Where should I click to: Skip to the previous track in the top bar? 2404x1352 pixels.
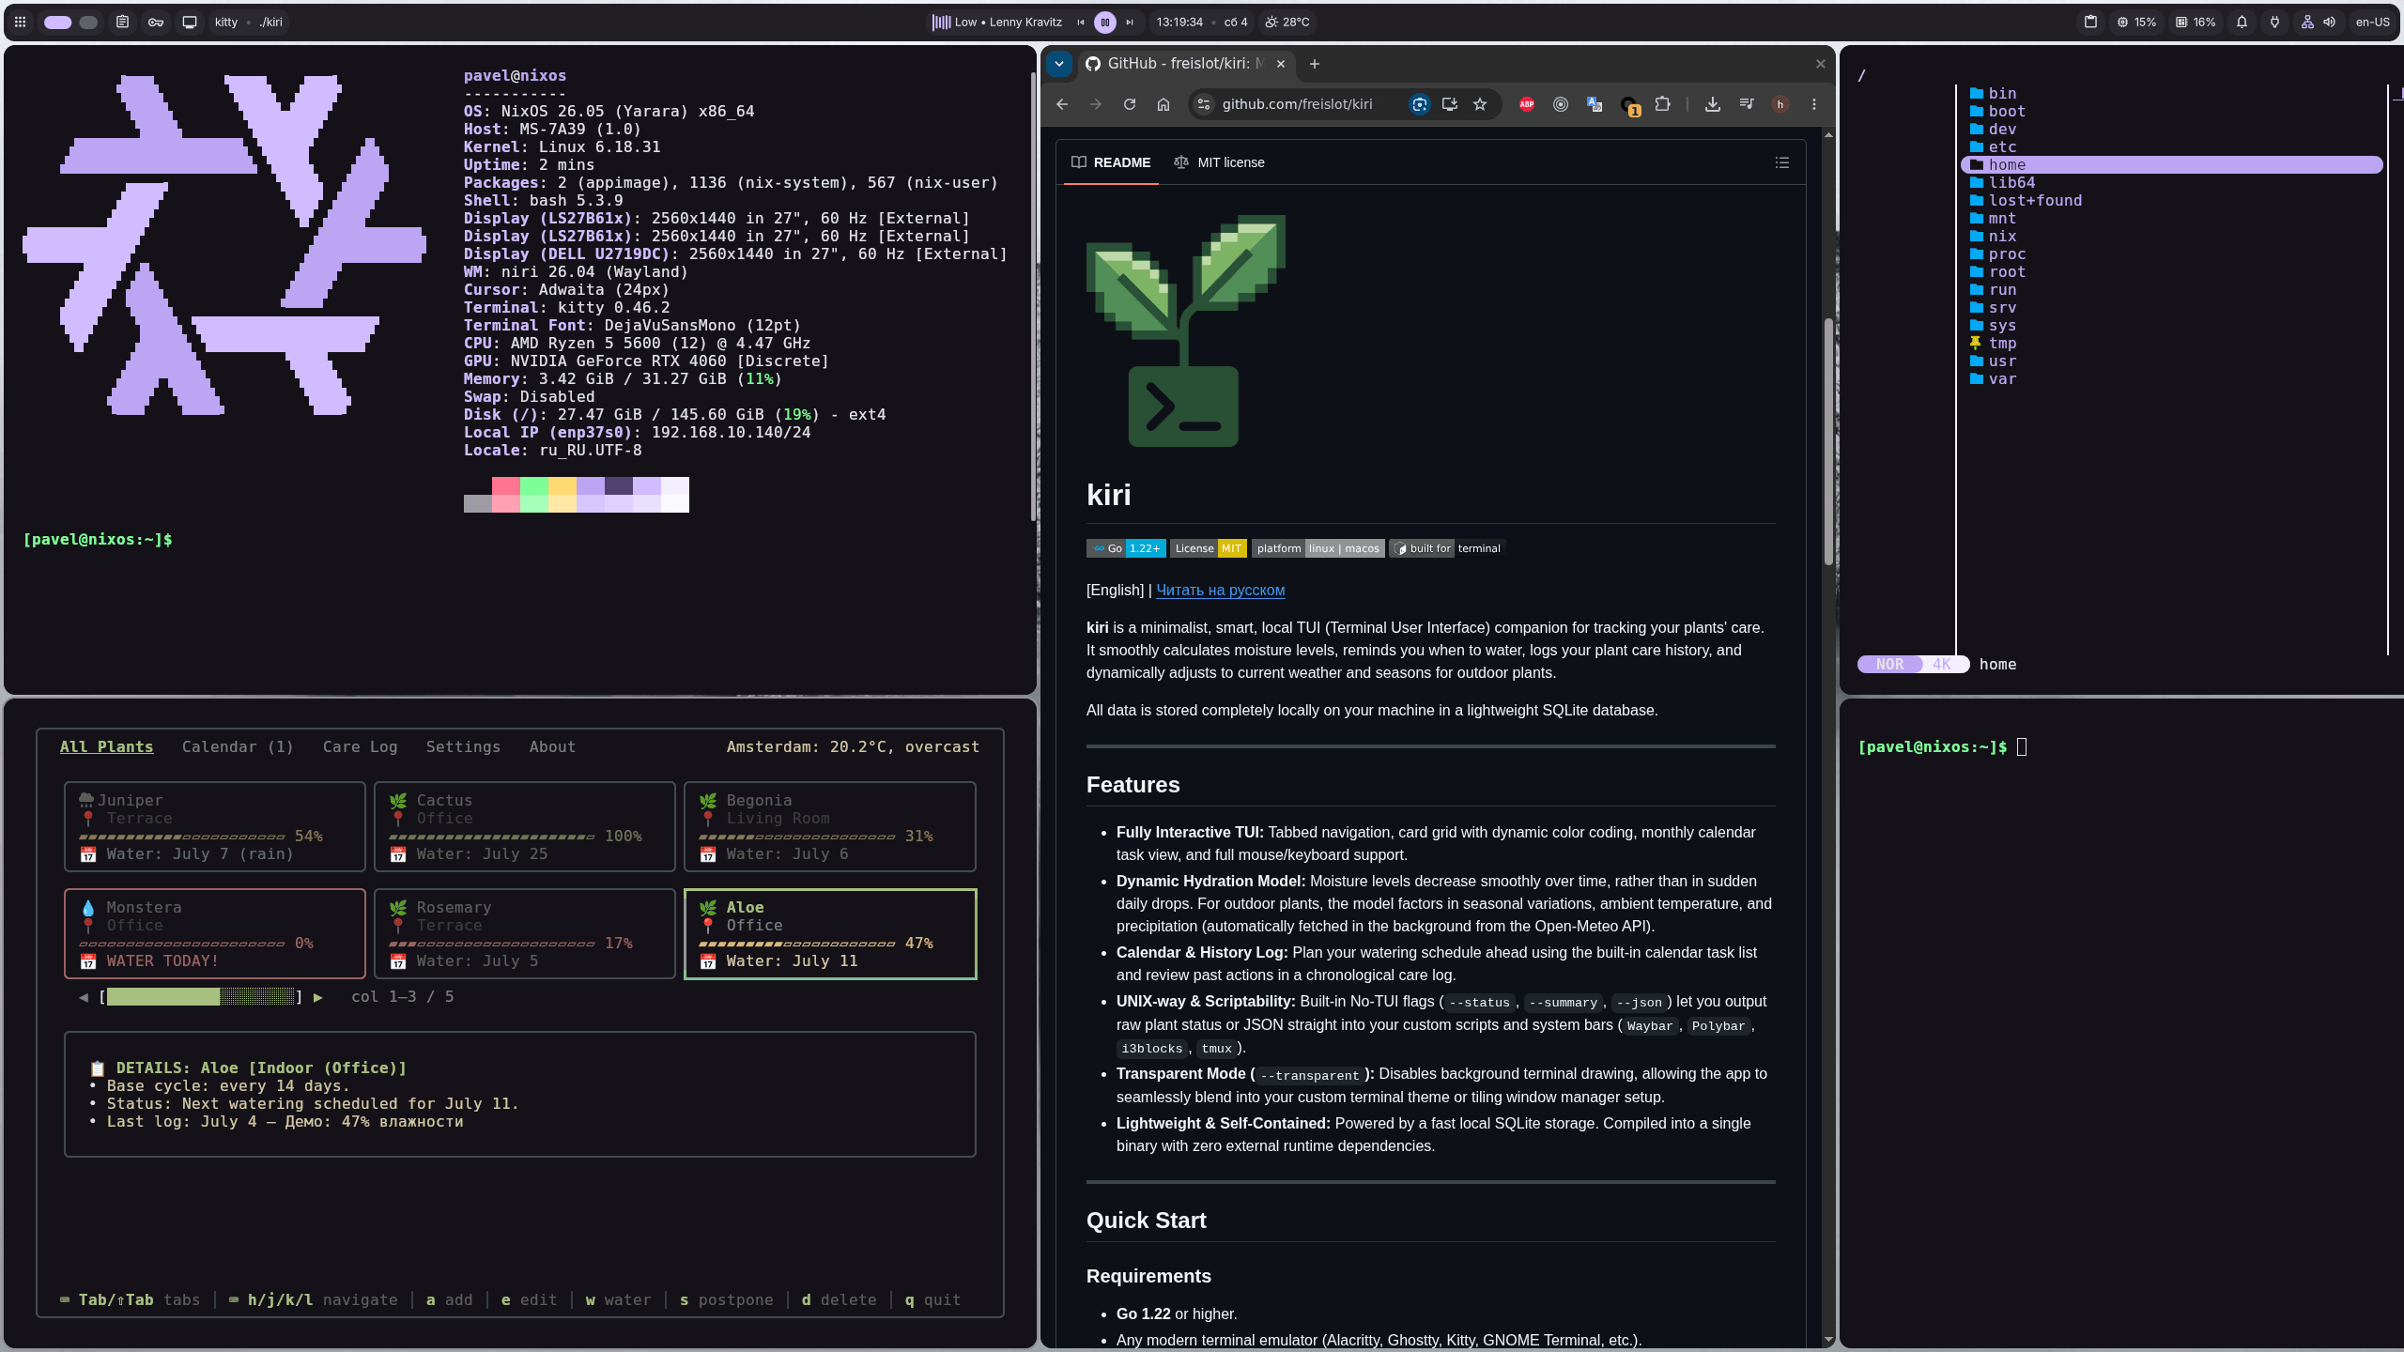coord(1080,22)
